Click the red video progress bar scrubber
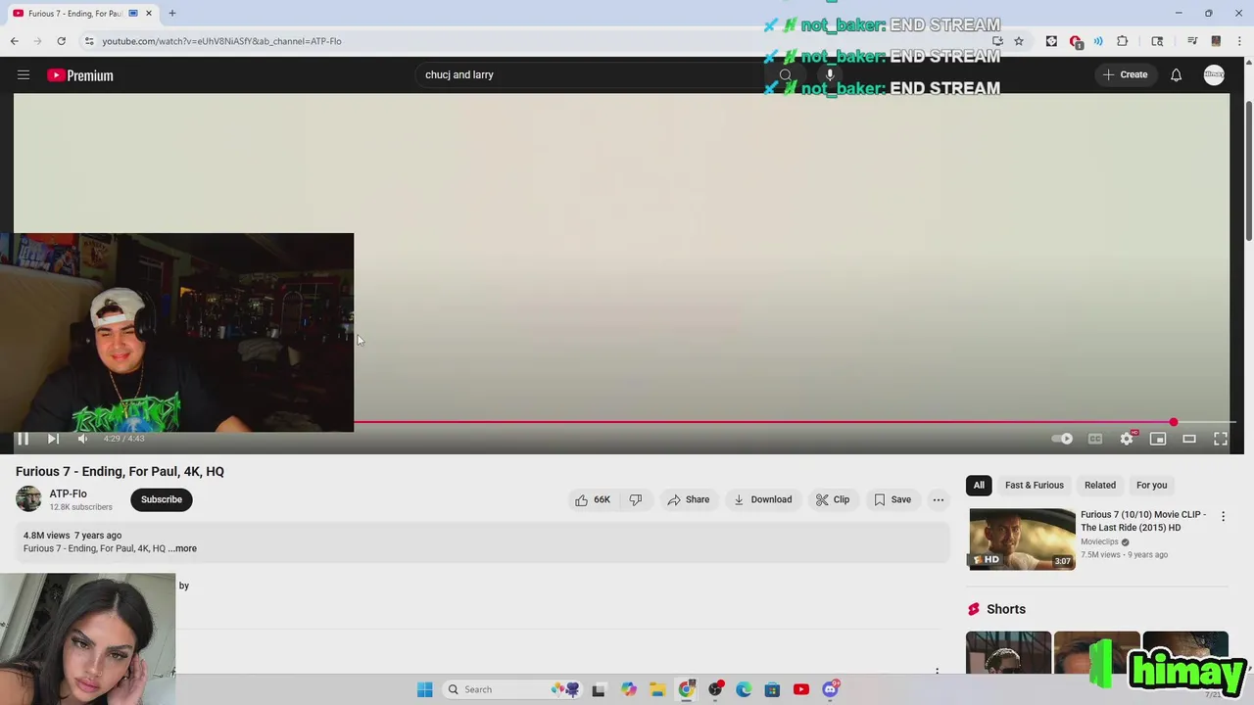Screen dimensions: 1254x705 coord(1173,422)
